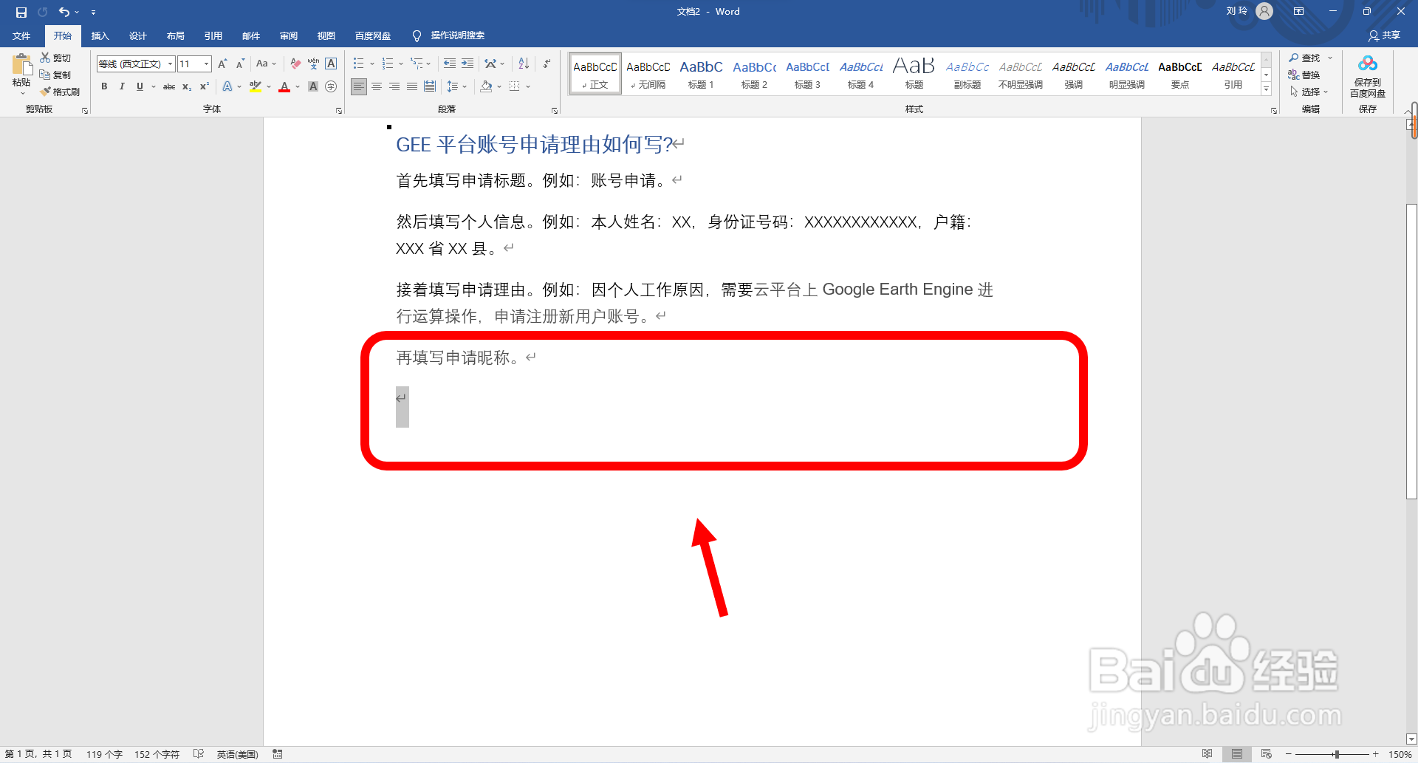
Task: Open change case Aa dropdown
Action: click(x=266, y=64)
